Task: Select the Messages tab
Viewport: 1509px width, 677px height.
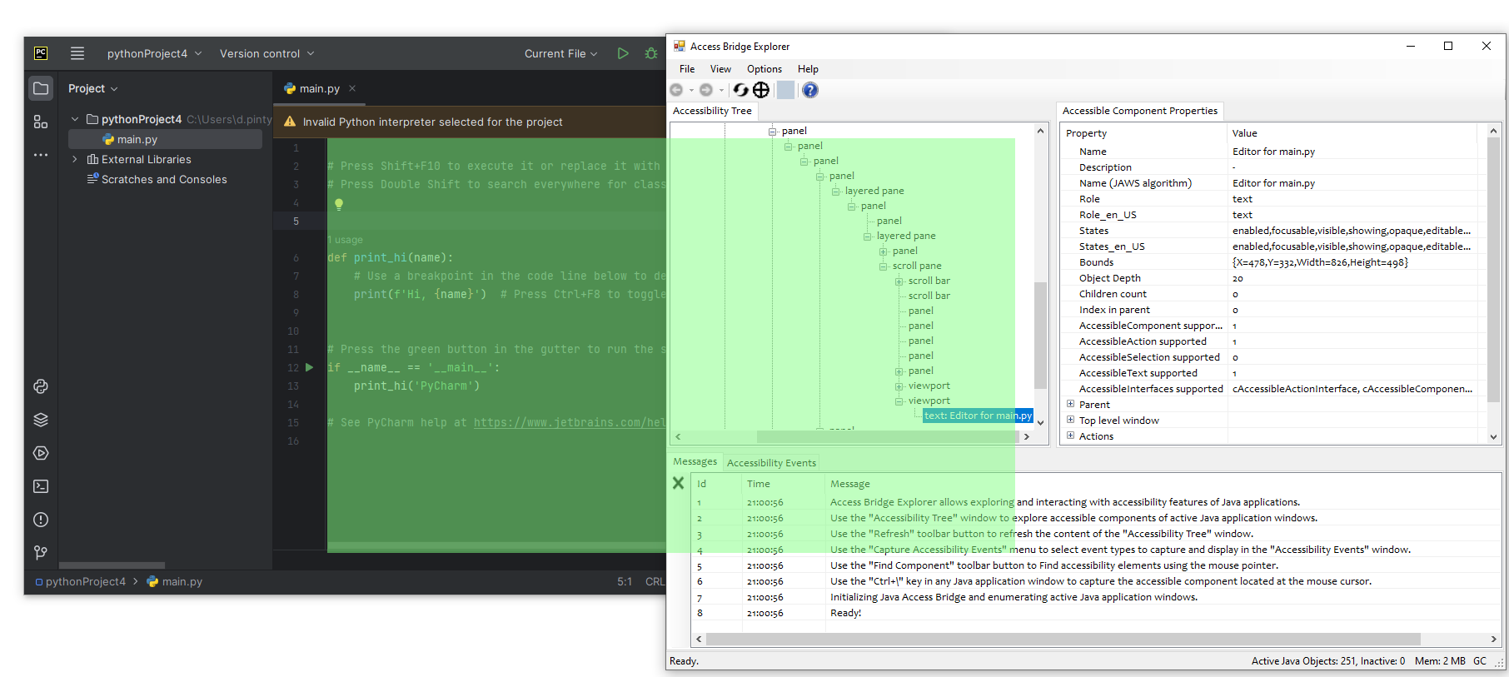Action: coord(695,461)
